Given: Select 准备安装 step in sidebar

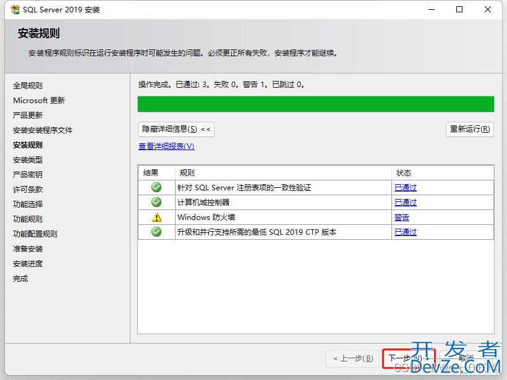Looking at the screenshot, I should [x=28, y=249].
